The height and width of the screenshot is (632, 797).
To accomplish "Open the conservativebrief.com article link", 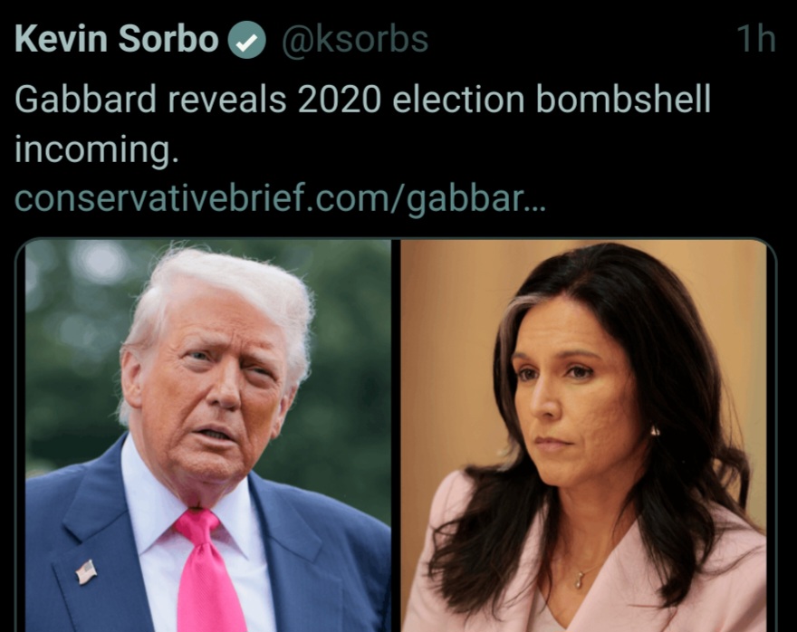I will coord(280,199).
